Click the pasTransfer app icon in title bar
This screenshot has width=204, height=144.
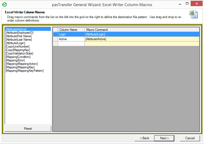point(5,4)
